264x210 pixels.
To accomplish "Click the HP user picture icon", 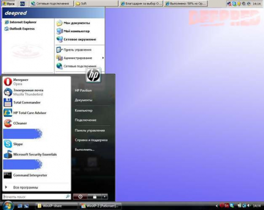I will (x=94, y=75).
